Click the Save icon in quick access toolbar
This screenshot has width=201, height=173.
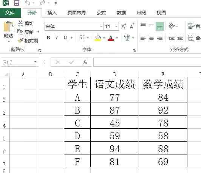[x=17, y=3]
